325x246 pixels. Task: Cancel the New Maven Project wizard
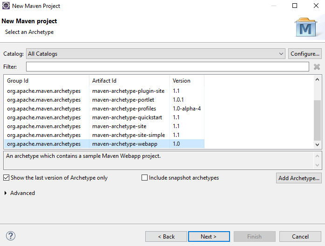[x=300, y=237]
